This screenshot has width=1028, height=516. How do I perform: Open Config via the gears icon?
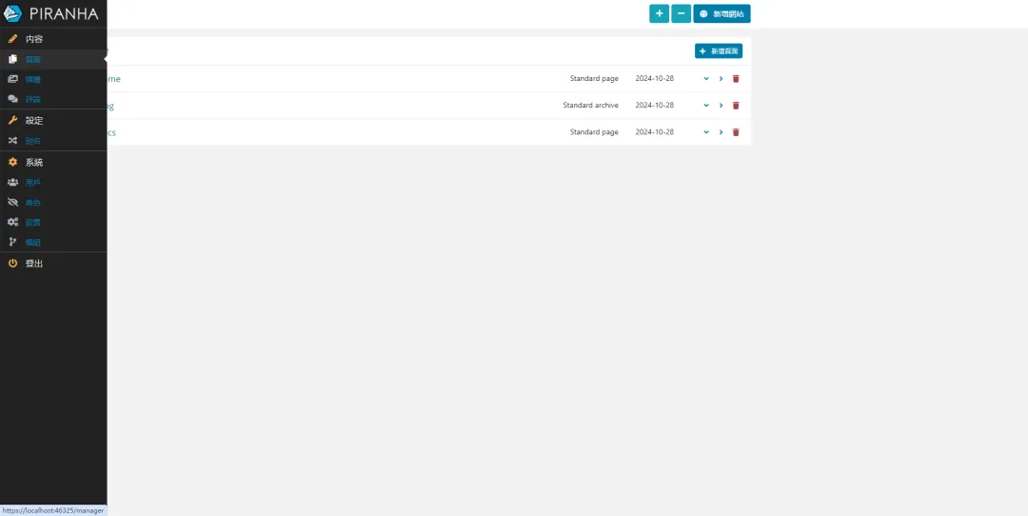pyautogui.click(x=12, y=222)
